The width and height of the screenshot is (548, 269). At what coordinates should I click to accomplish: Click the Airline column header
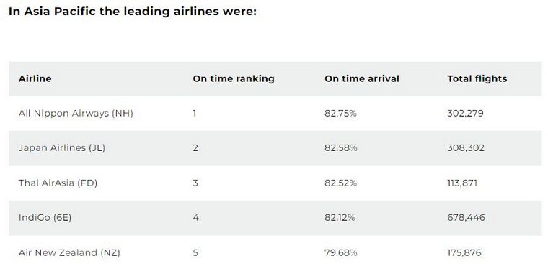coord(35,78)
